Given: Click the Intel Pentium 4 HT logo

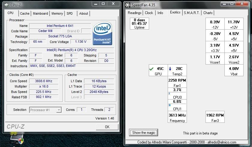Looking at the screenshot, I should [x=102, y=33].
